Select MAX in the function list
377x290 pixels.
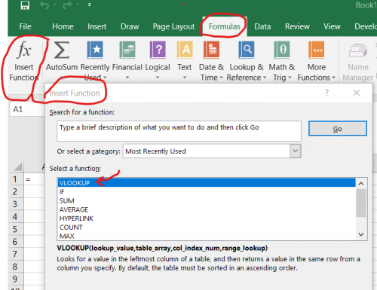(x=207, y=236)
